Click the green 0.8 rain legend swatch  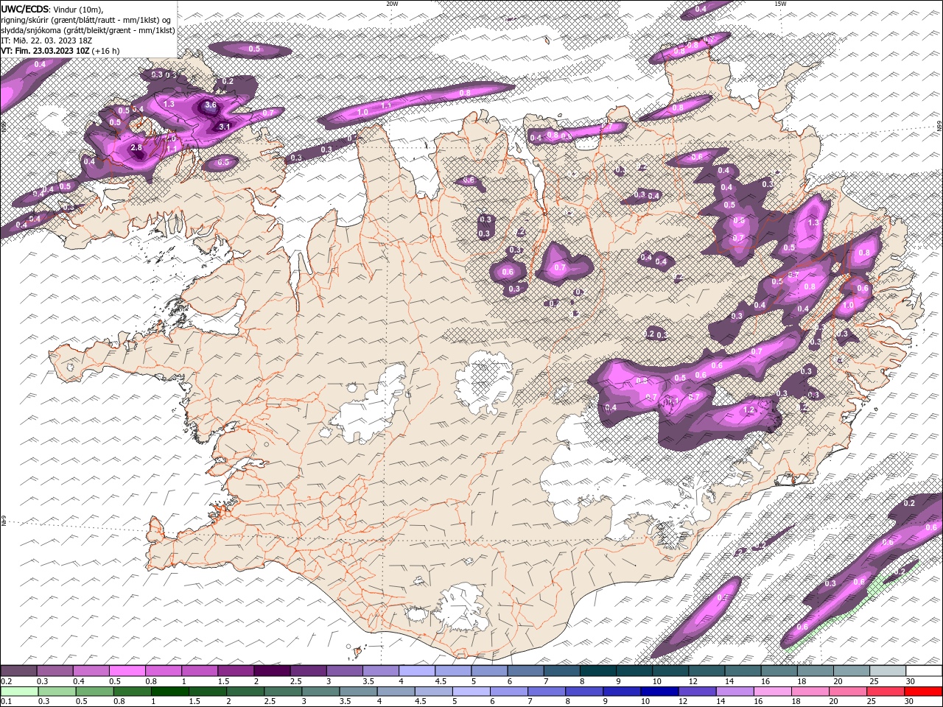132,691
